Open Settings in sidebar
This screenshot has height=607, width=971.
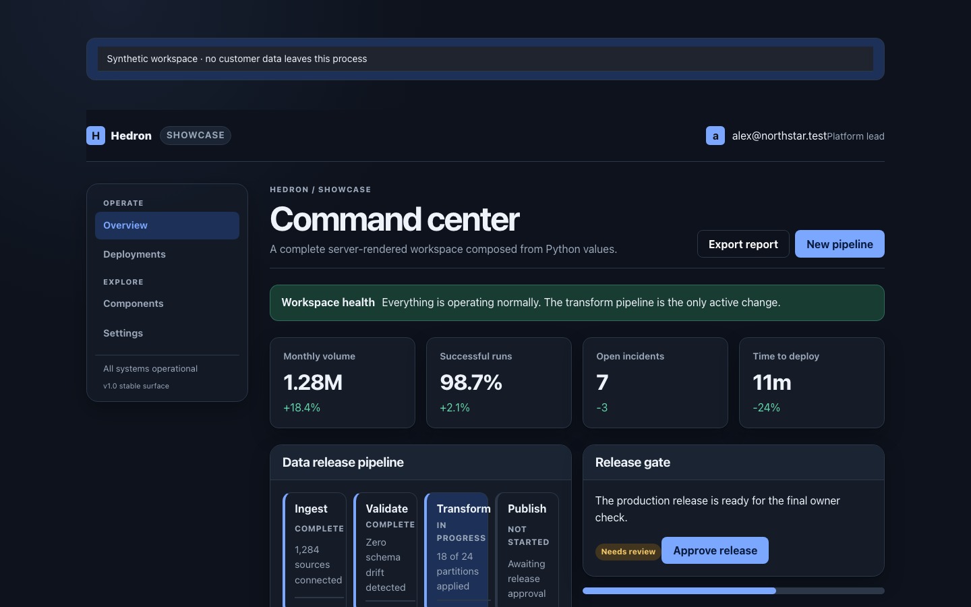(x=167, y=333)
